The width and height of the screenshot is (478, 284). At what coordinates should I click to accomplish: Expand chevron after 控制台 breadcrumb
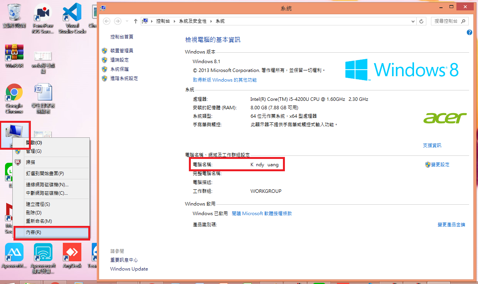point(174,21)
